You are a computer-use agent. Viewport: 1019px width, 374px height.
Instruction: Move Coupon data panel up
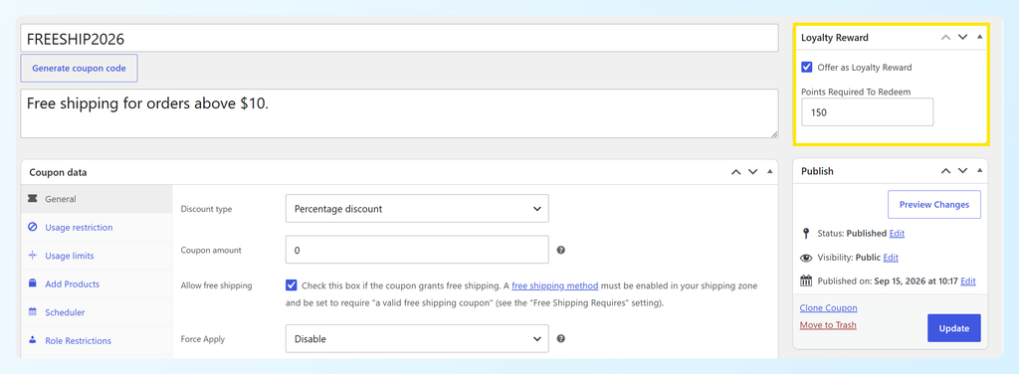(735, 172)
